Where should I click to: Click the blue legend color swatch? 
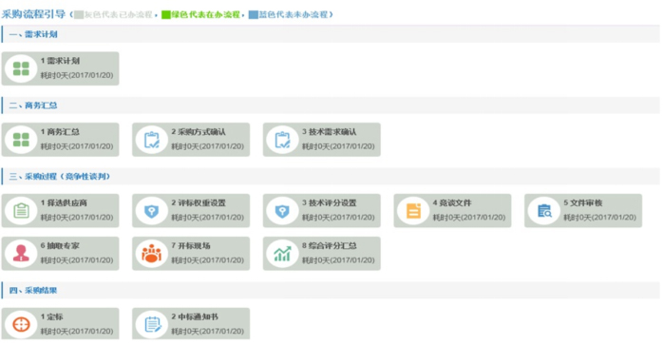(254, 15)
